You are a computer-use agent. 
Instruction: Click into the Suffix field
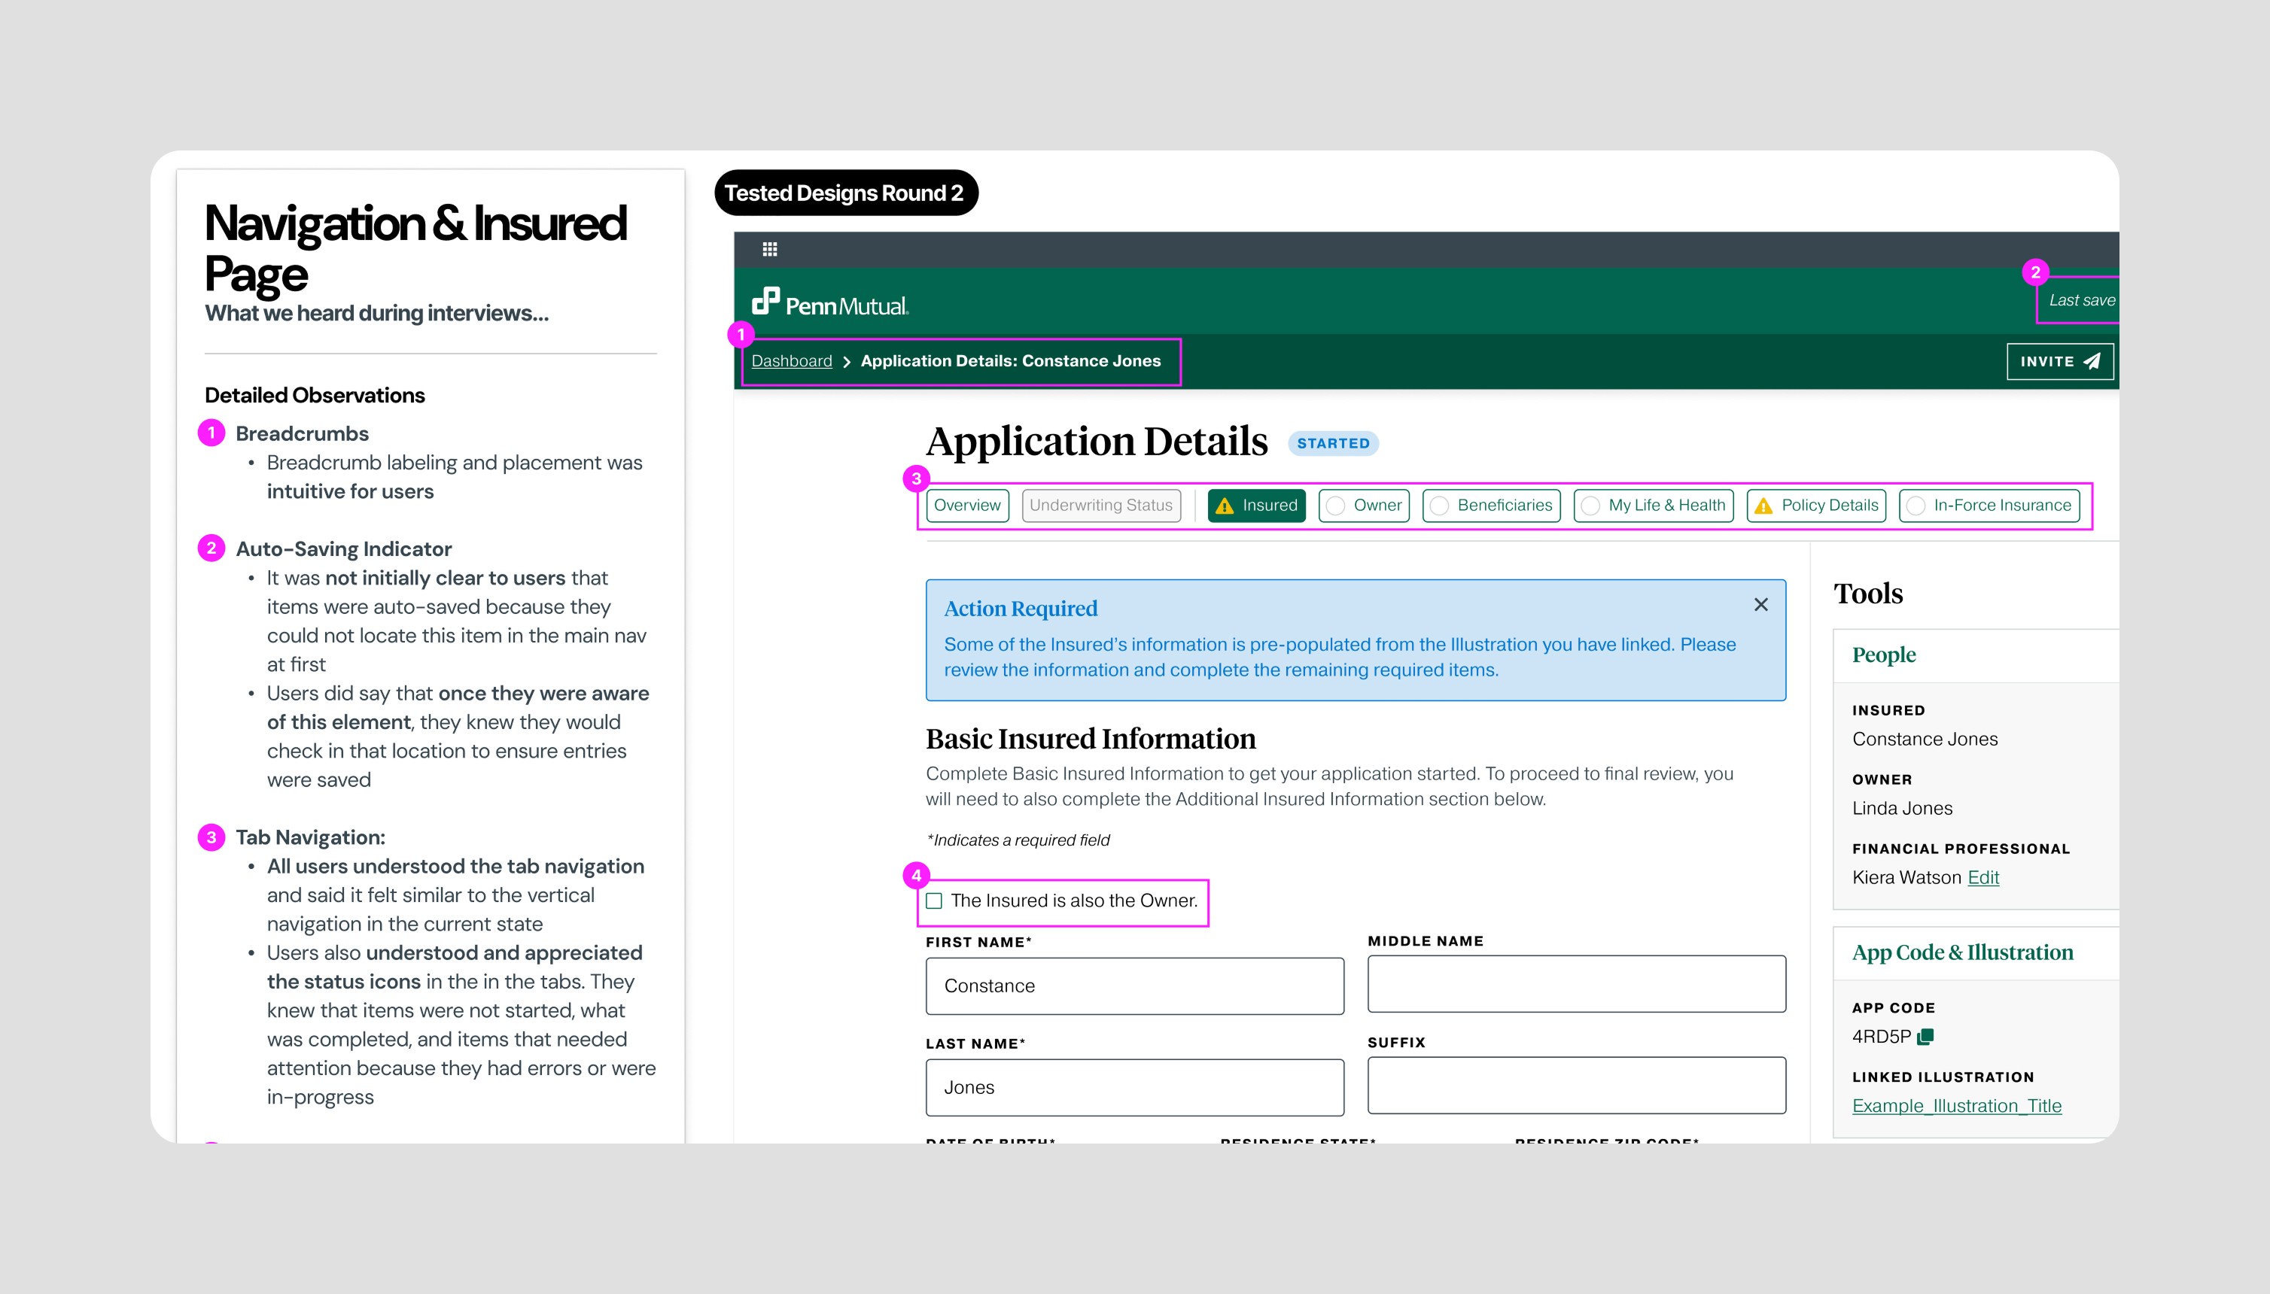1575,1085
